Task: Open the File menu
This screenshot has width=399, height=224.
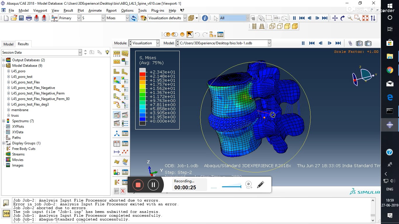Action: click(11, 10)
